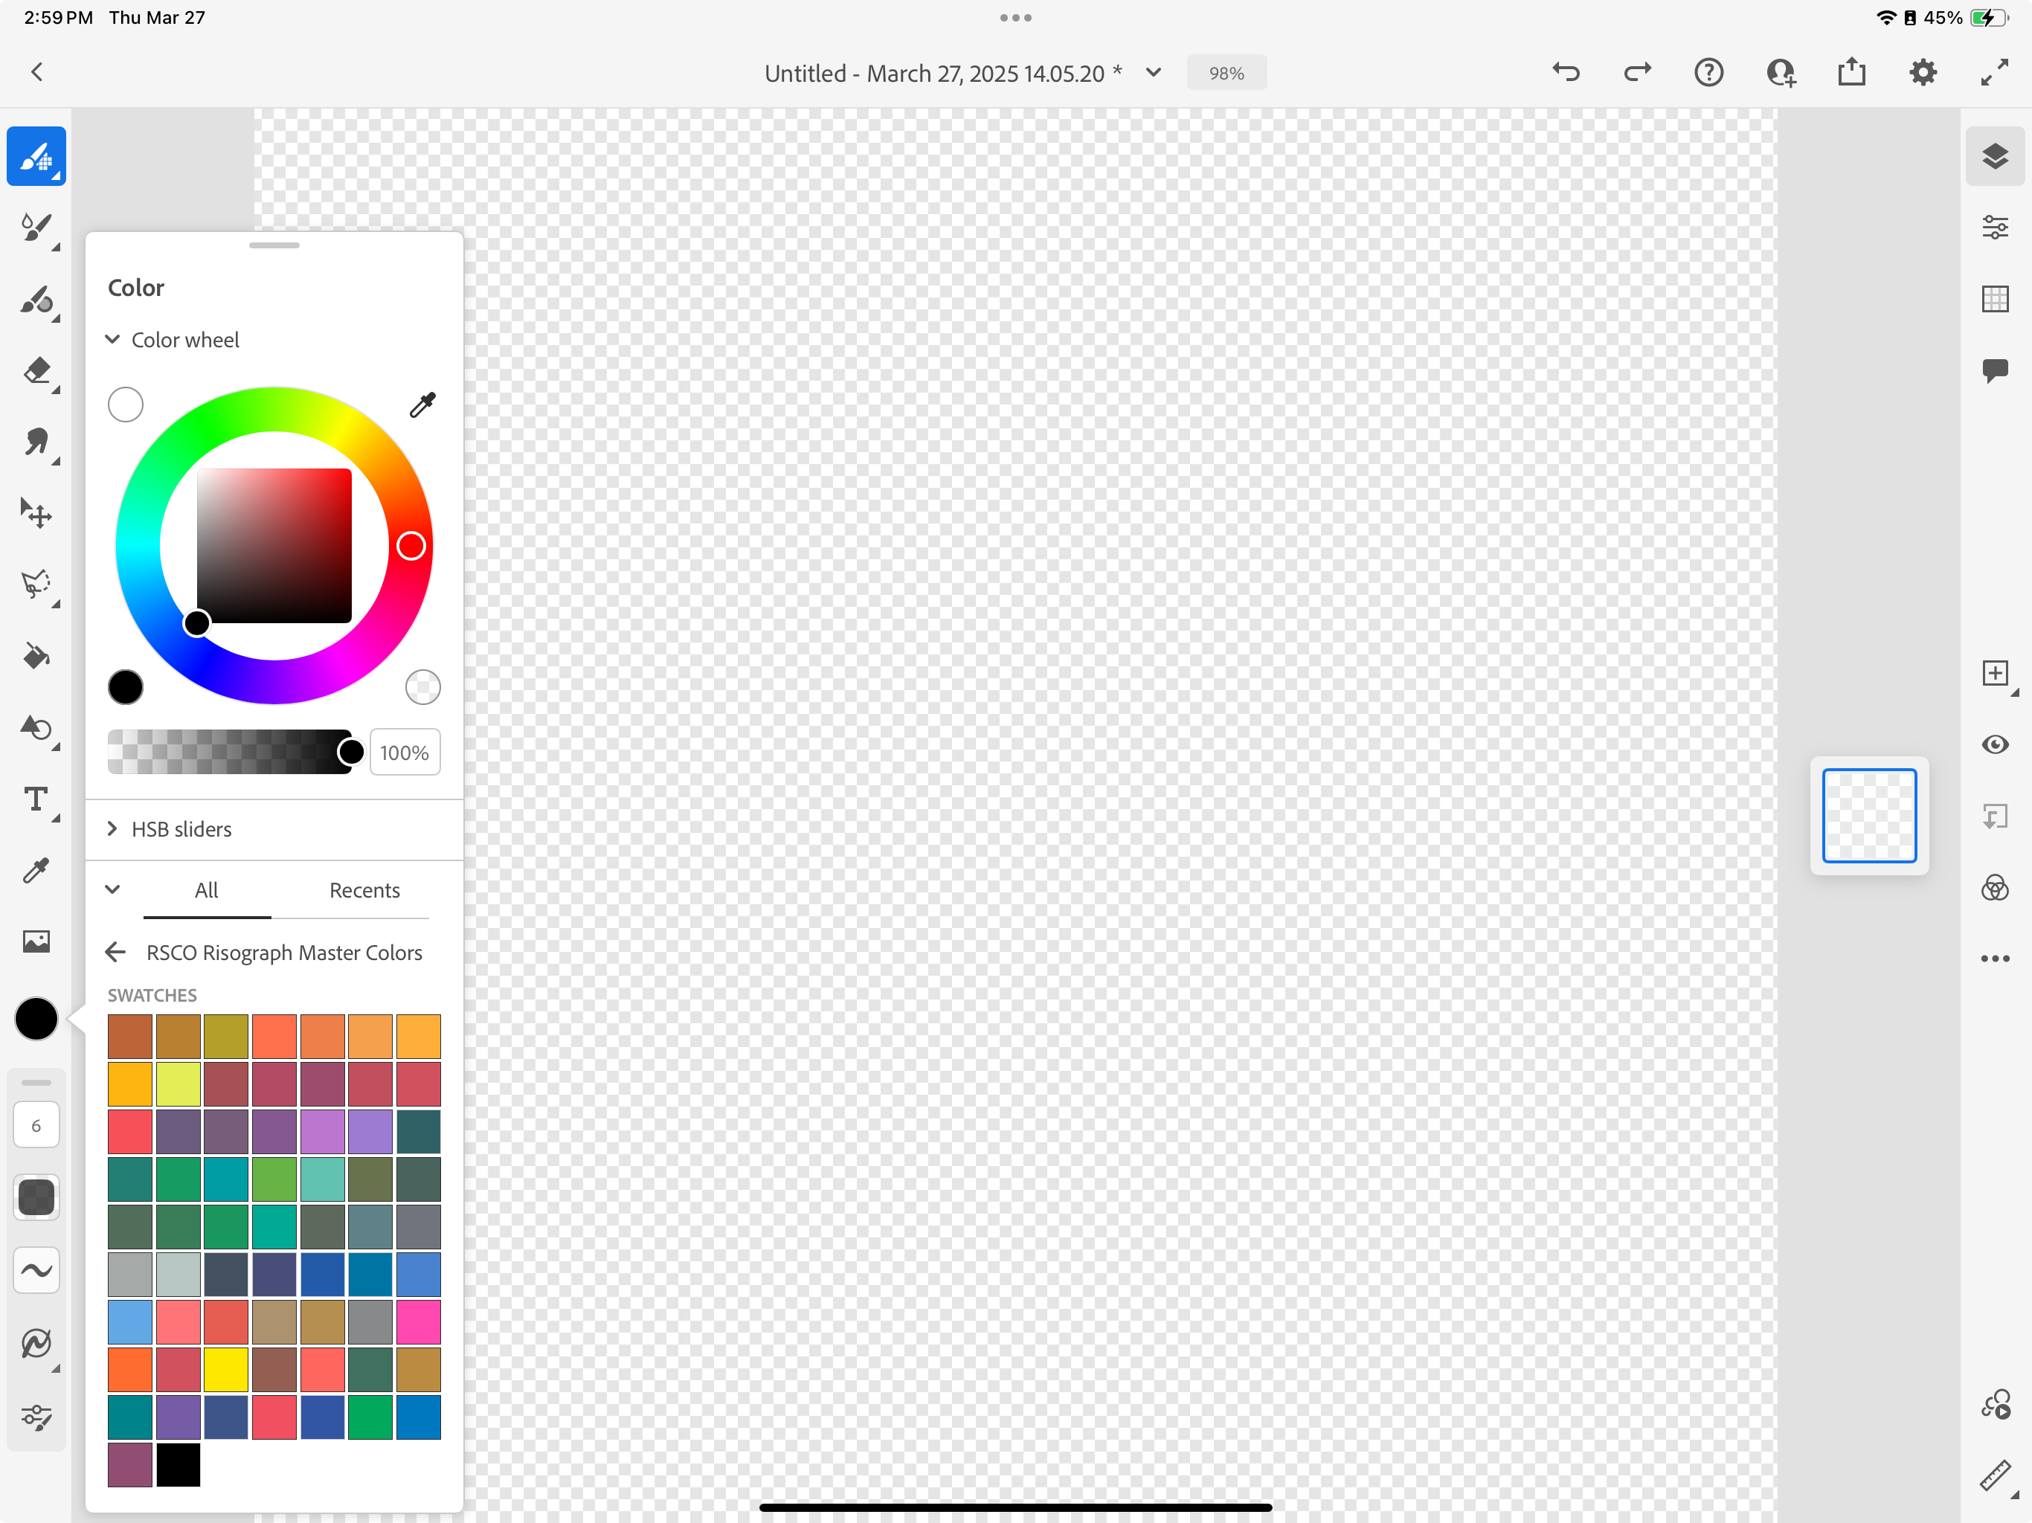
Task: Go back to home screen
Action: (36, 73)
